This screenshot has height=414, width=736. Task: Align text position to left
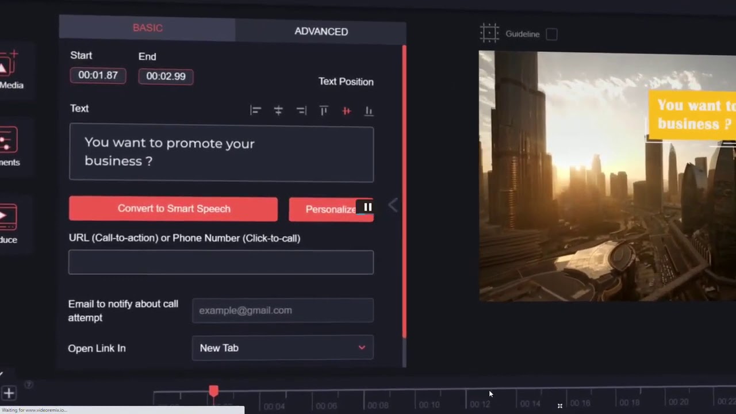pos(255,110)
